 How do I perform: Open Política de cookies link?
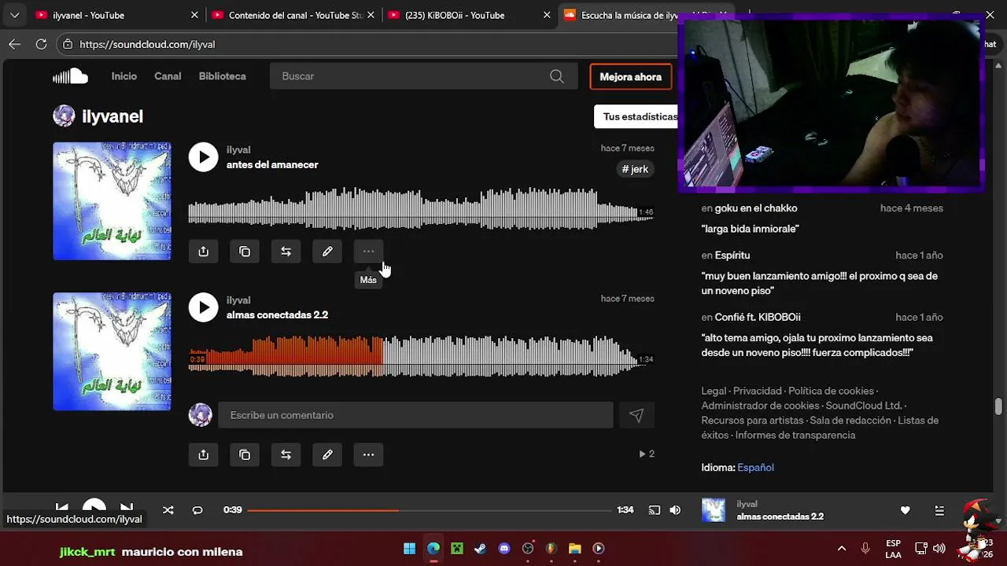click(831, 391)
